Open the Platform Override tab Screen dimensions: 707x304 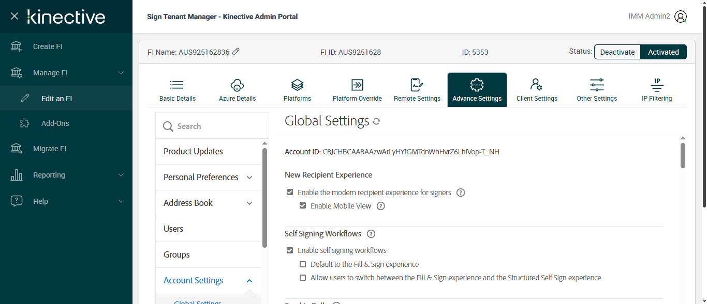coord(357,90)
